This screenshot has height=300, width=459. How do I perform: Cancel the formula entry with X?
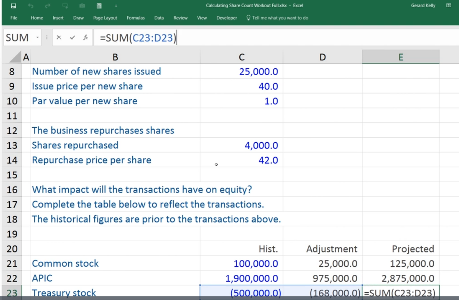59,37
